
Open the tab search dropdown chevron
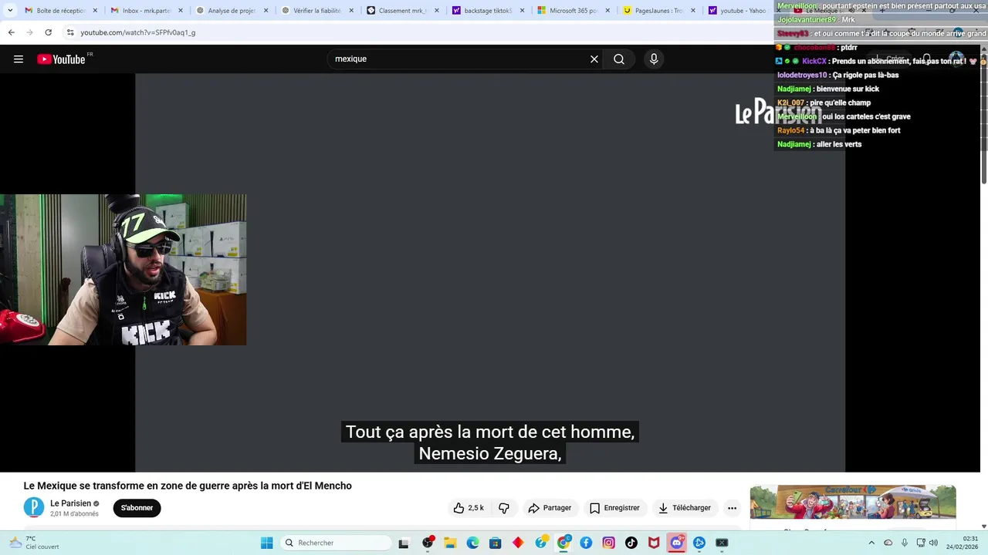tap(10, 11)
